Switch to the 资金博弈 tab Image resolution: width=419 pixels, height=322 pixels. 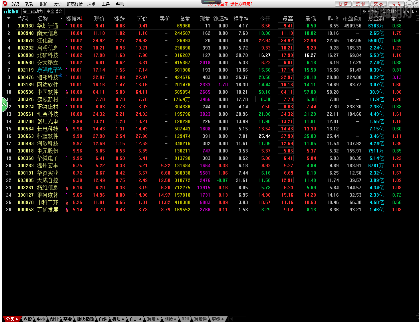pos(54,11)
